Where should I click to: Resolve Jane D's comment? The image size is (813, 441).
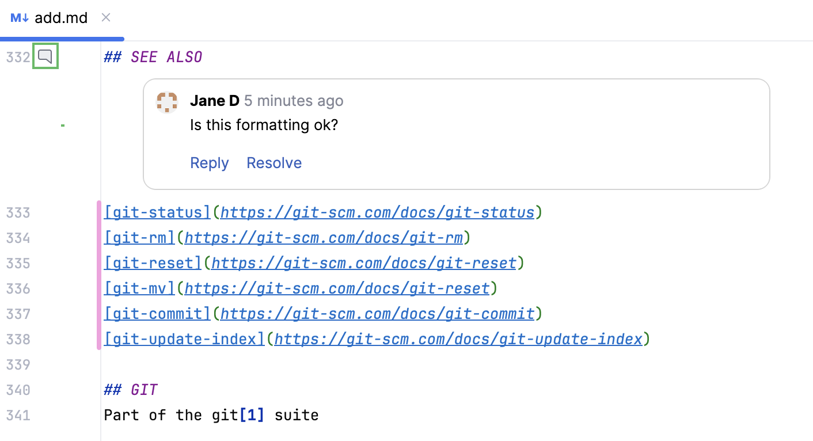[274, 163]
